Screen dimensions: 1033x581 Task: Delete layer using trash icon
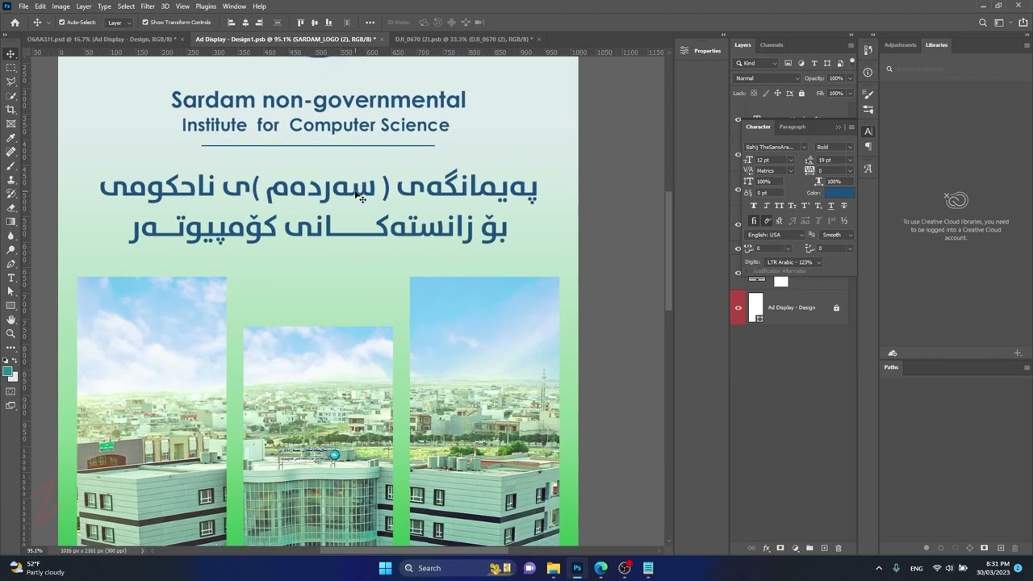(x=839, y=548)
